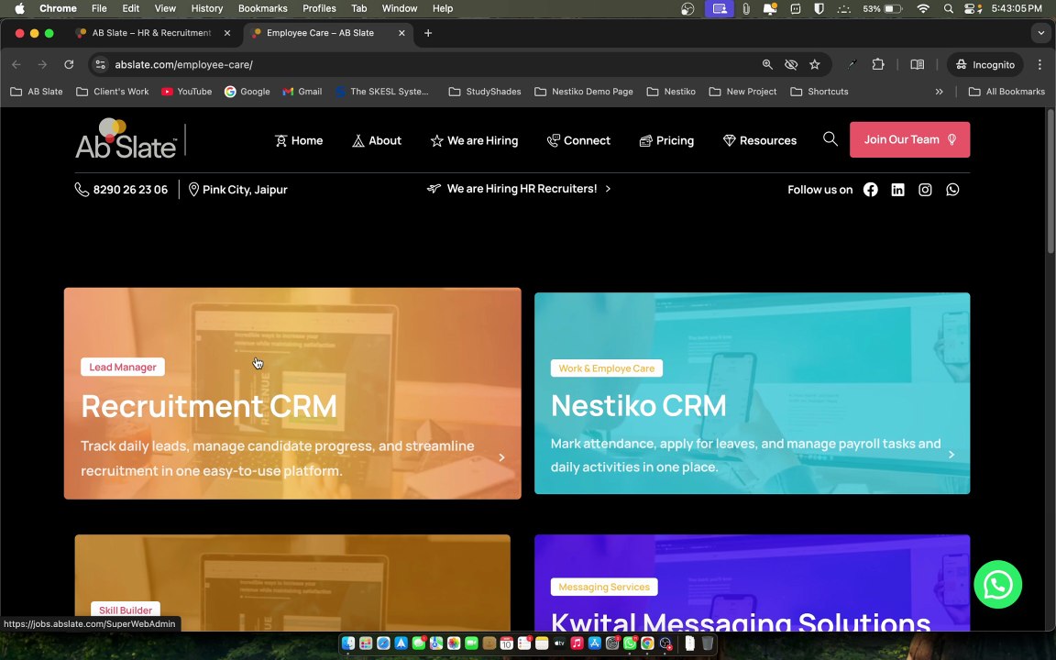1056x660 pixels.
Task: Open the Apple menu
Action: pyautogui.click(x=19, y=9)
